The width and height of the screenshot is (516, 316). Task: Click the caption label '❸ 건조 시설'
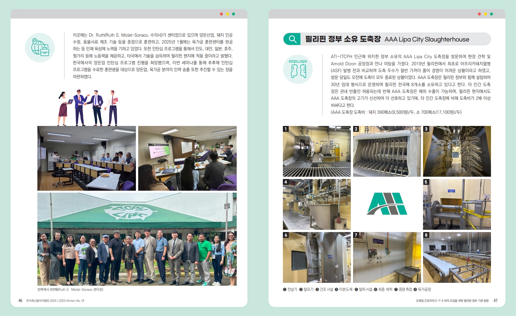tap(324, 289)
